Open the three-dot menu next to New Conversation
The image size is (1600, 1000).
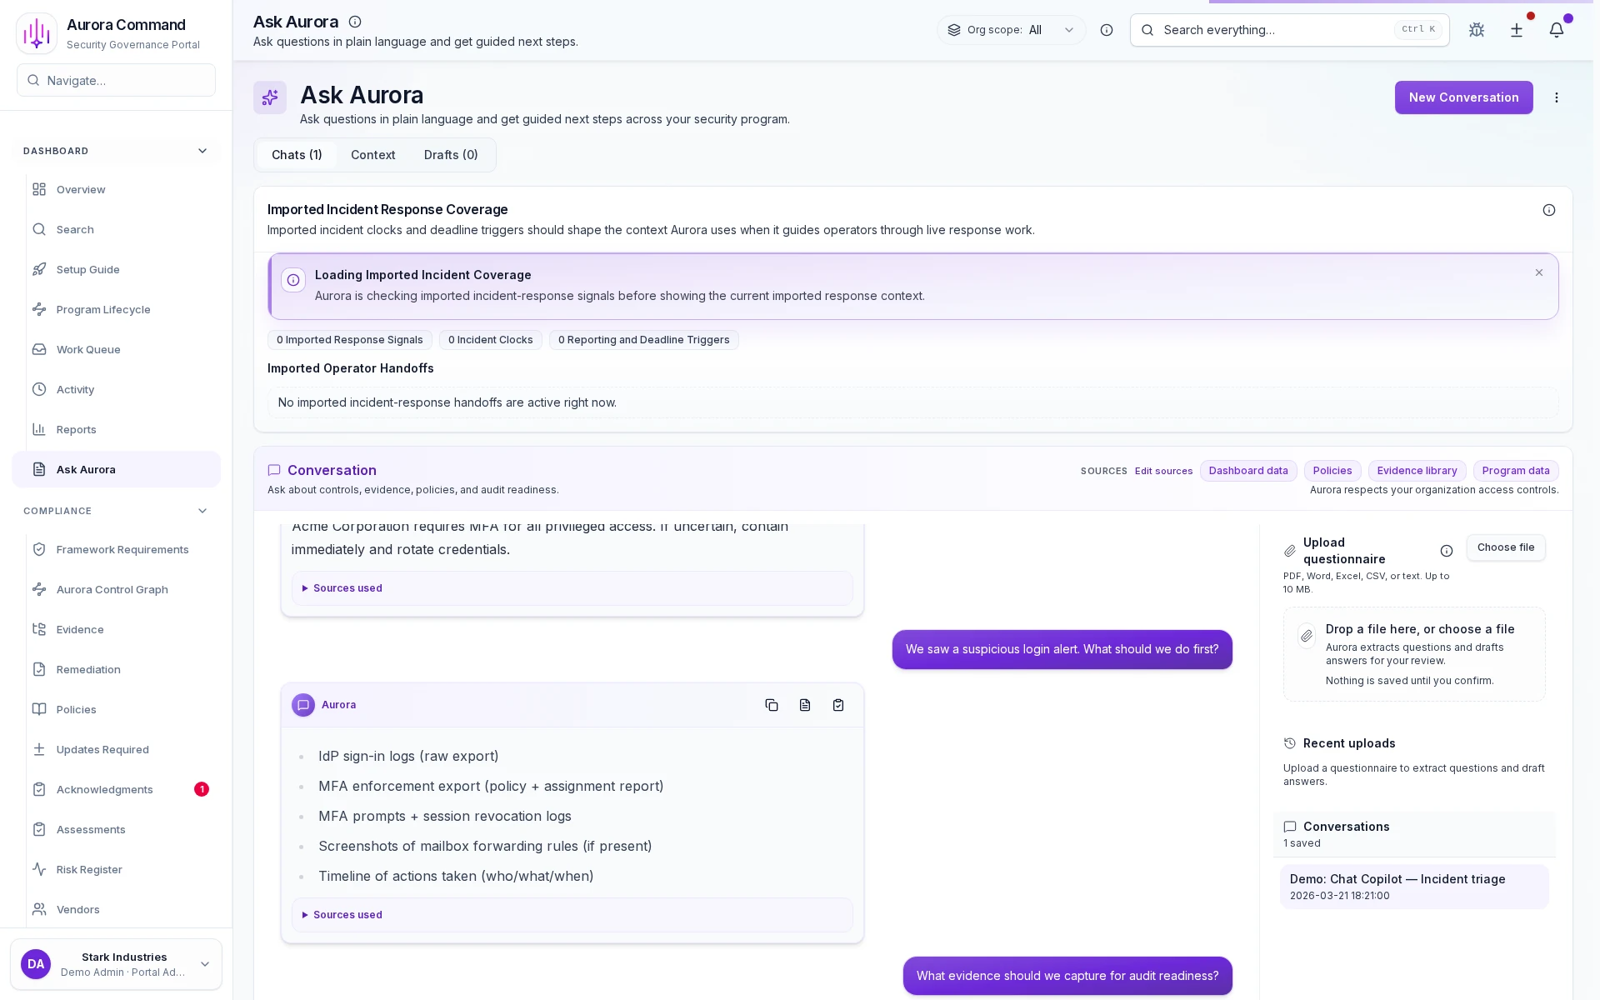click(1556, 97)
